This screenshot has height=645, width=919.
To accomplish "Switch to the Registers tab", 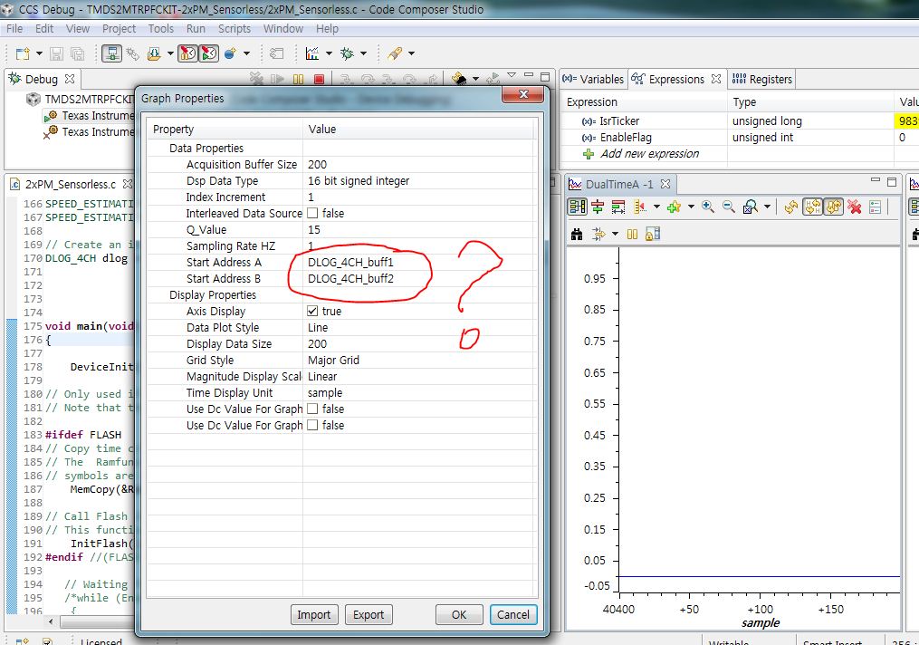I will pyautogui.click(x=761, y=79).
